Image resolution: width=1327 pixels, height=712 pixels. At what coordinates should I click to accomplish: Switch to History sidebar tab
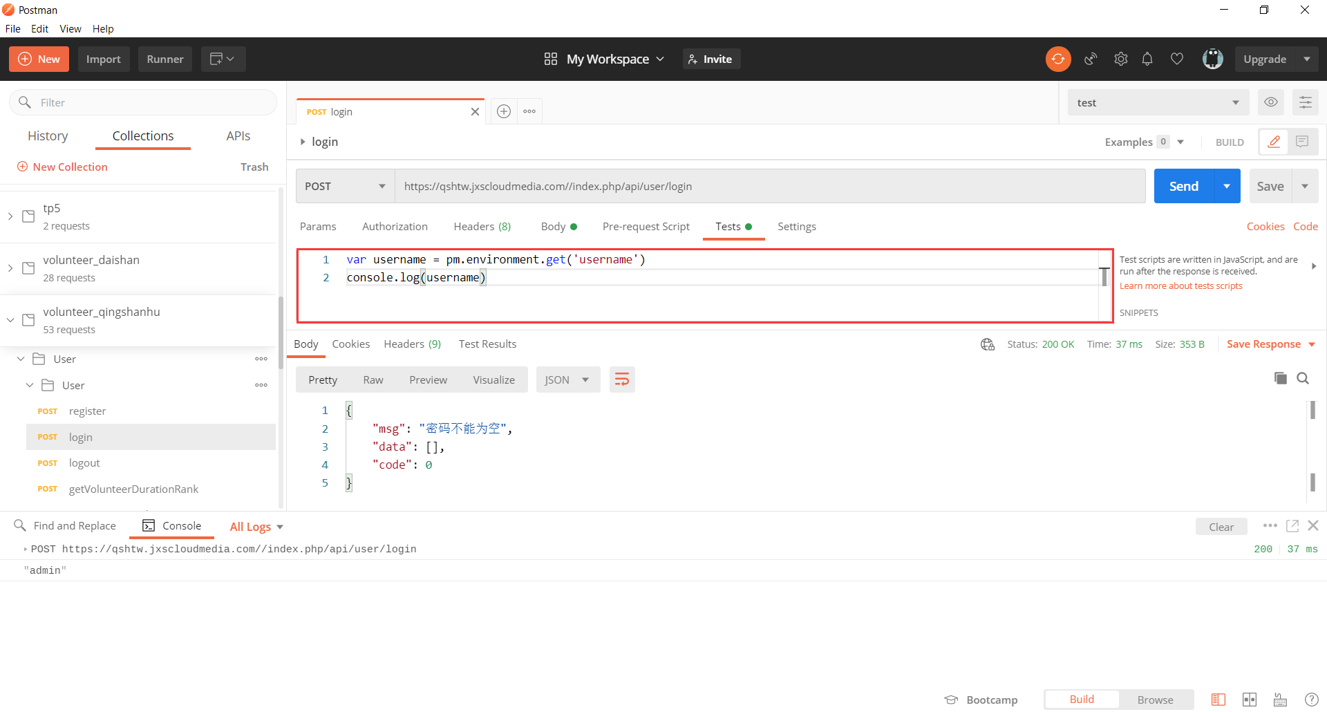[48, 135]
